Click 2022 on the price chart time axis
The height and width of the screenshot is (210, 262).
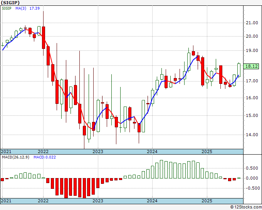click(x=43, y=152)
